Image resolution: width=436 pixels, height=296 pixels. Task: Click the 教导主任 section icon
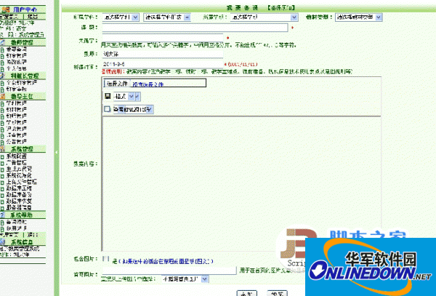tap(3, 96)
